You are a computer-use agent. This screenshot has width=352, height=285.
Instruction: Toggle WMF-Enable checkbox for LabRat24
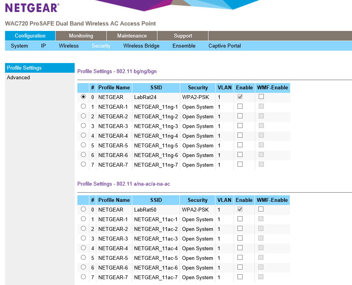(261, 97)
